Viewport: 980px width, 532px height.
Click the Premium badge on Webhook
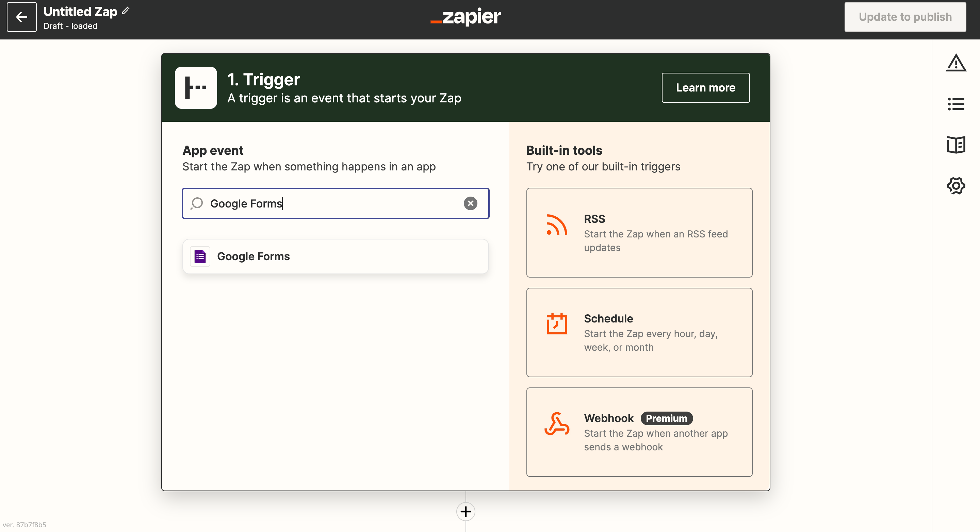pos(667,418)
